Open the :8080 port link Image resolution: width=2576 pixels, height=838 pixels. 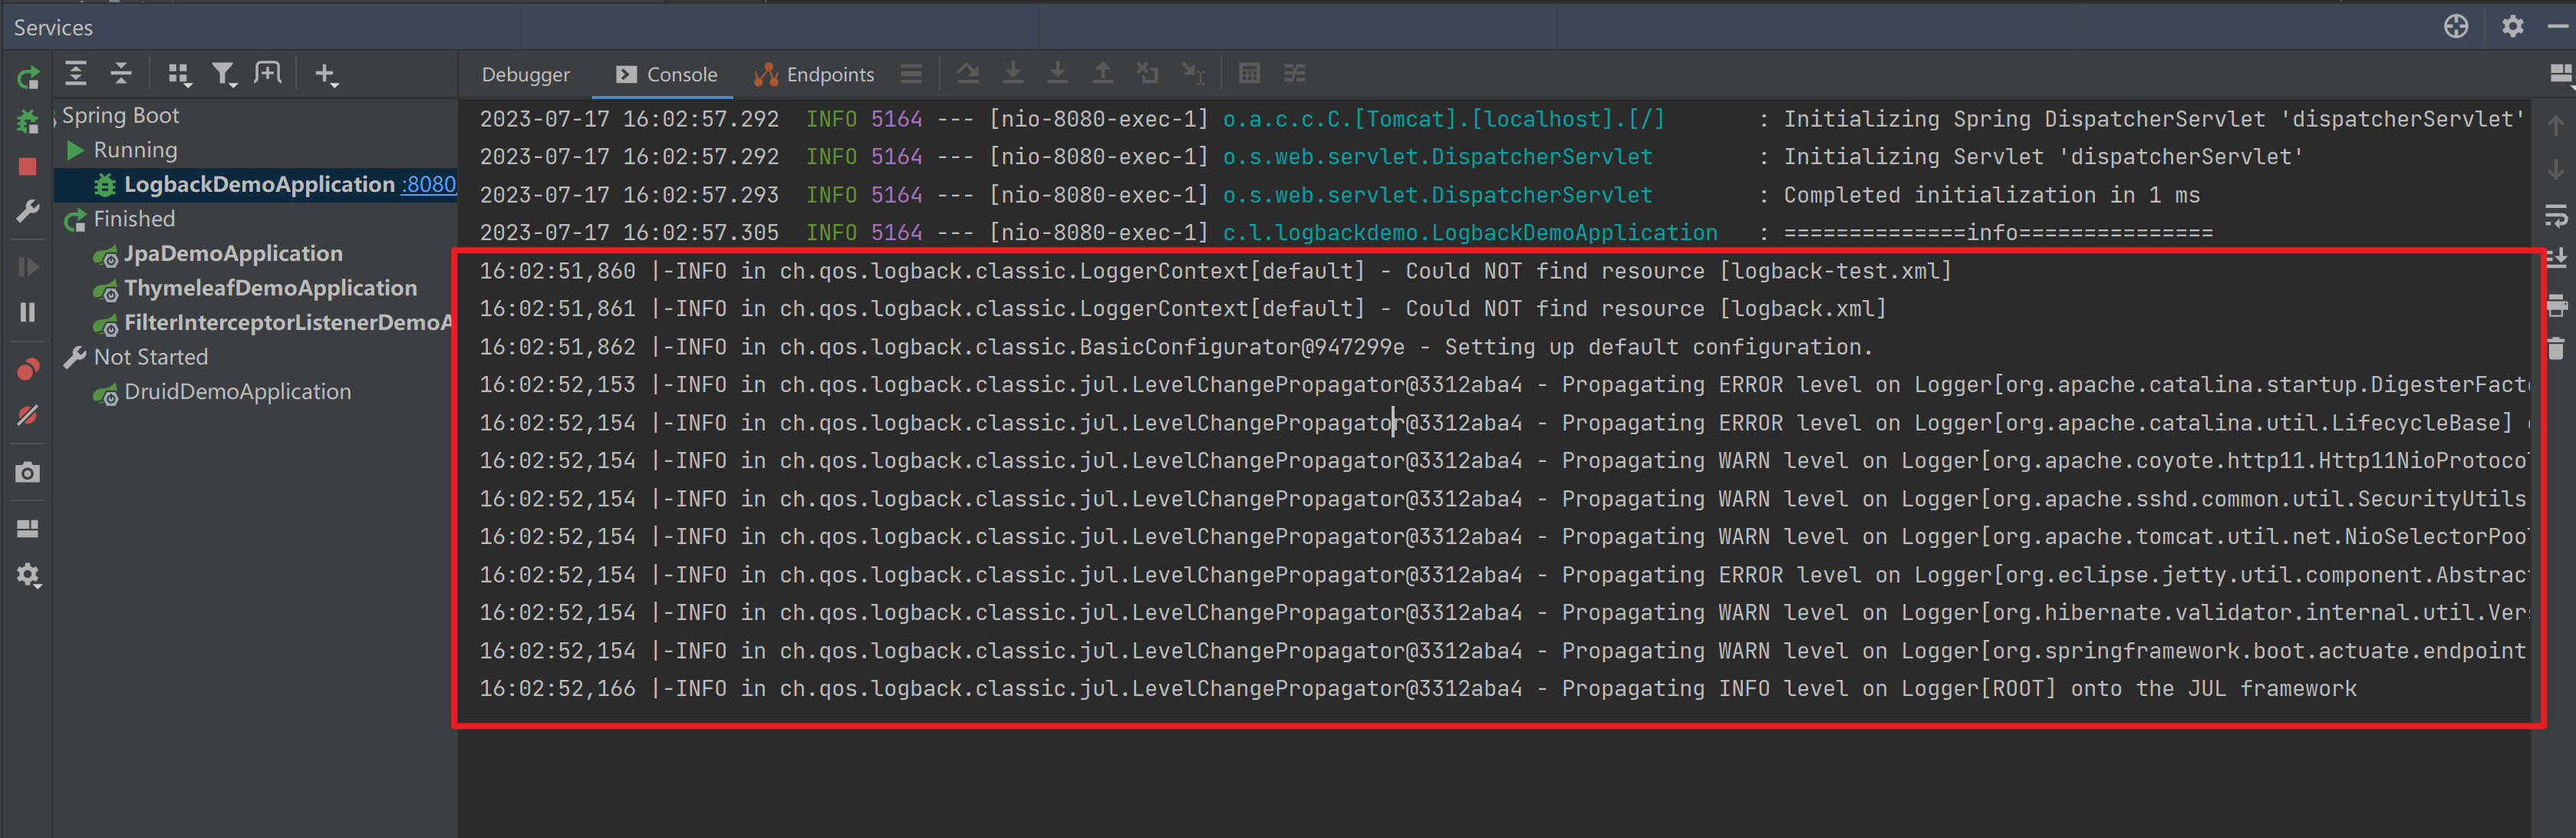pos(429,184)
